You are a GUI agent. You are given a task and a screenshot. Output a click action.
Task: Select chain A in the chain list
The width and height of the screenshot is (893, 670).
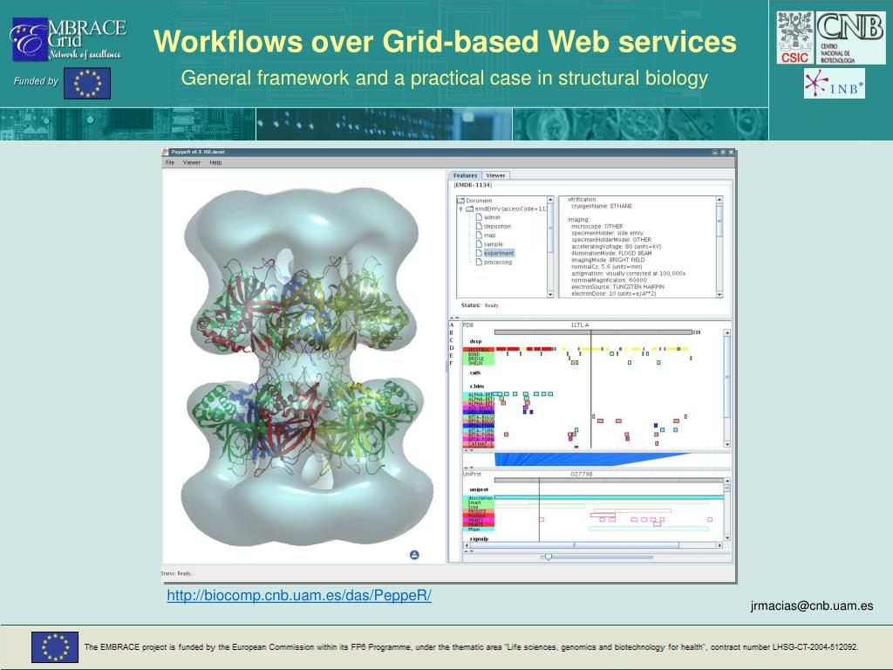click(x=452, y=325)
